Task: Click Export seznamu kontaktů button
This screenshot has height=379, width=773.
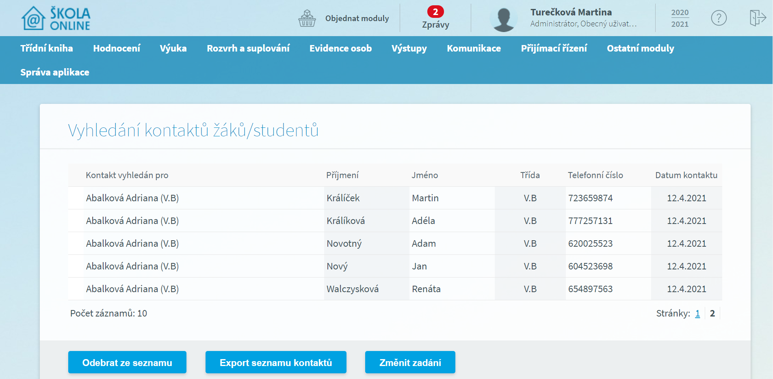Action: (276, 362)
